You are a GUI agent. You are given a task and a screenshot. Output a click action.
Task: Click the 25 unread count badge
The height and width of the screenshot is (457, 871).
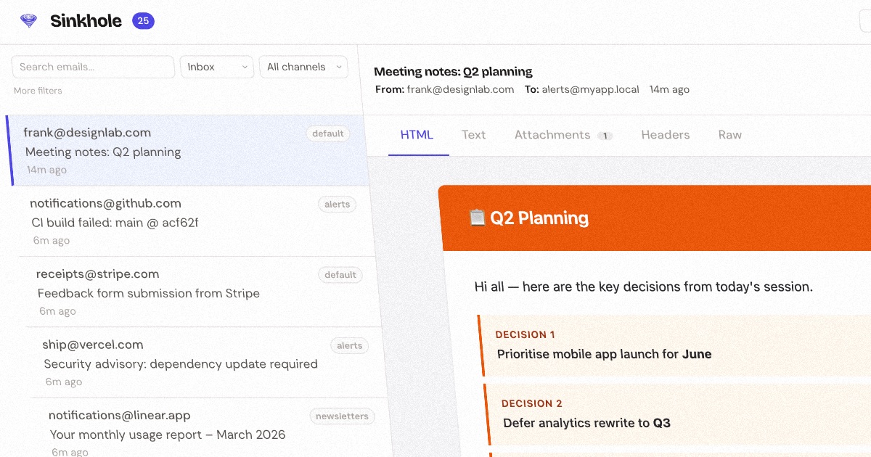[x=143, y=21]
